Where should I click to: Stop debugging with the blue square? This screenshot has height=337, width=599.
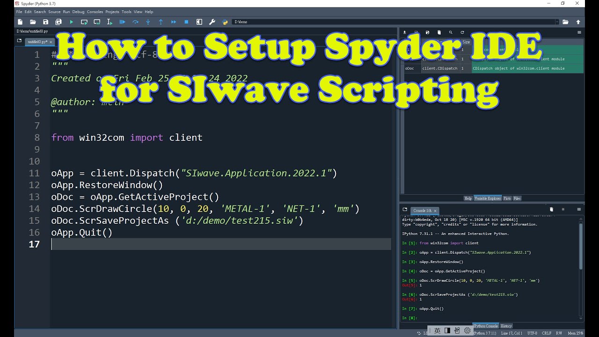point(186,22)
